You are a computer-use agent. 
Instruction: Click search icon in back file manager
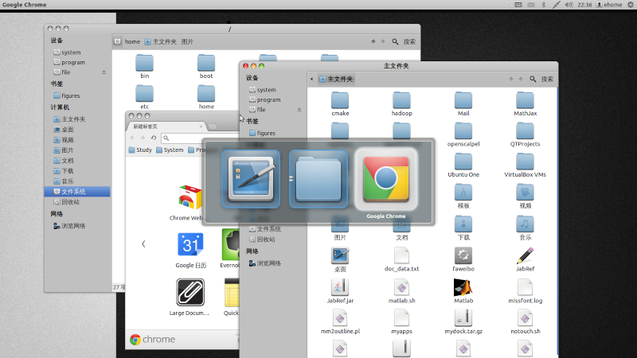click(x=395, y=42)
